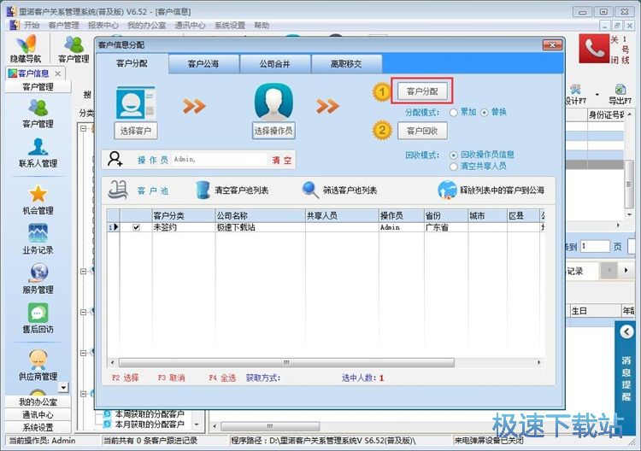Select the 累加 assignment mode
Viewport: 641px width, 451px height.
tap(453, 113)
